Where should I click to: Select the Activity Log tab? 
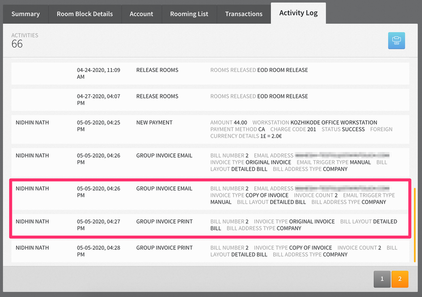[299, 13]
